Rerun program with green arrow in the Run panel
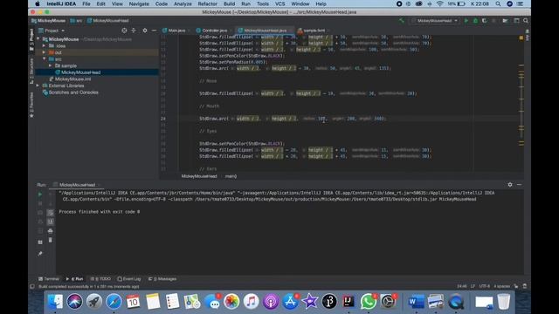 pos(40,195)
